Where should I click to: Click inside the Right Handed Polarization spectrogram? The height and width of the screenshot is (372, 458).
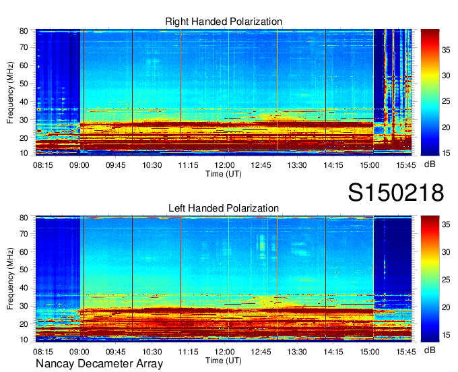tap(224, 92)
